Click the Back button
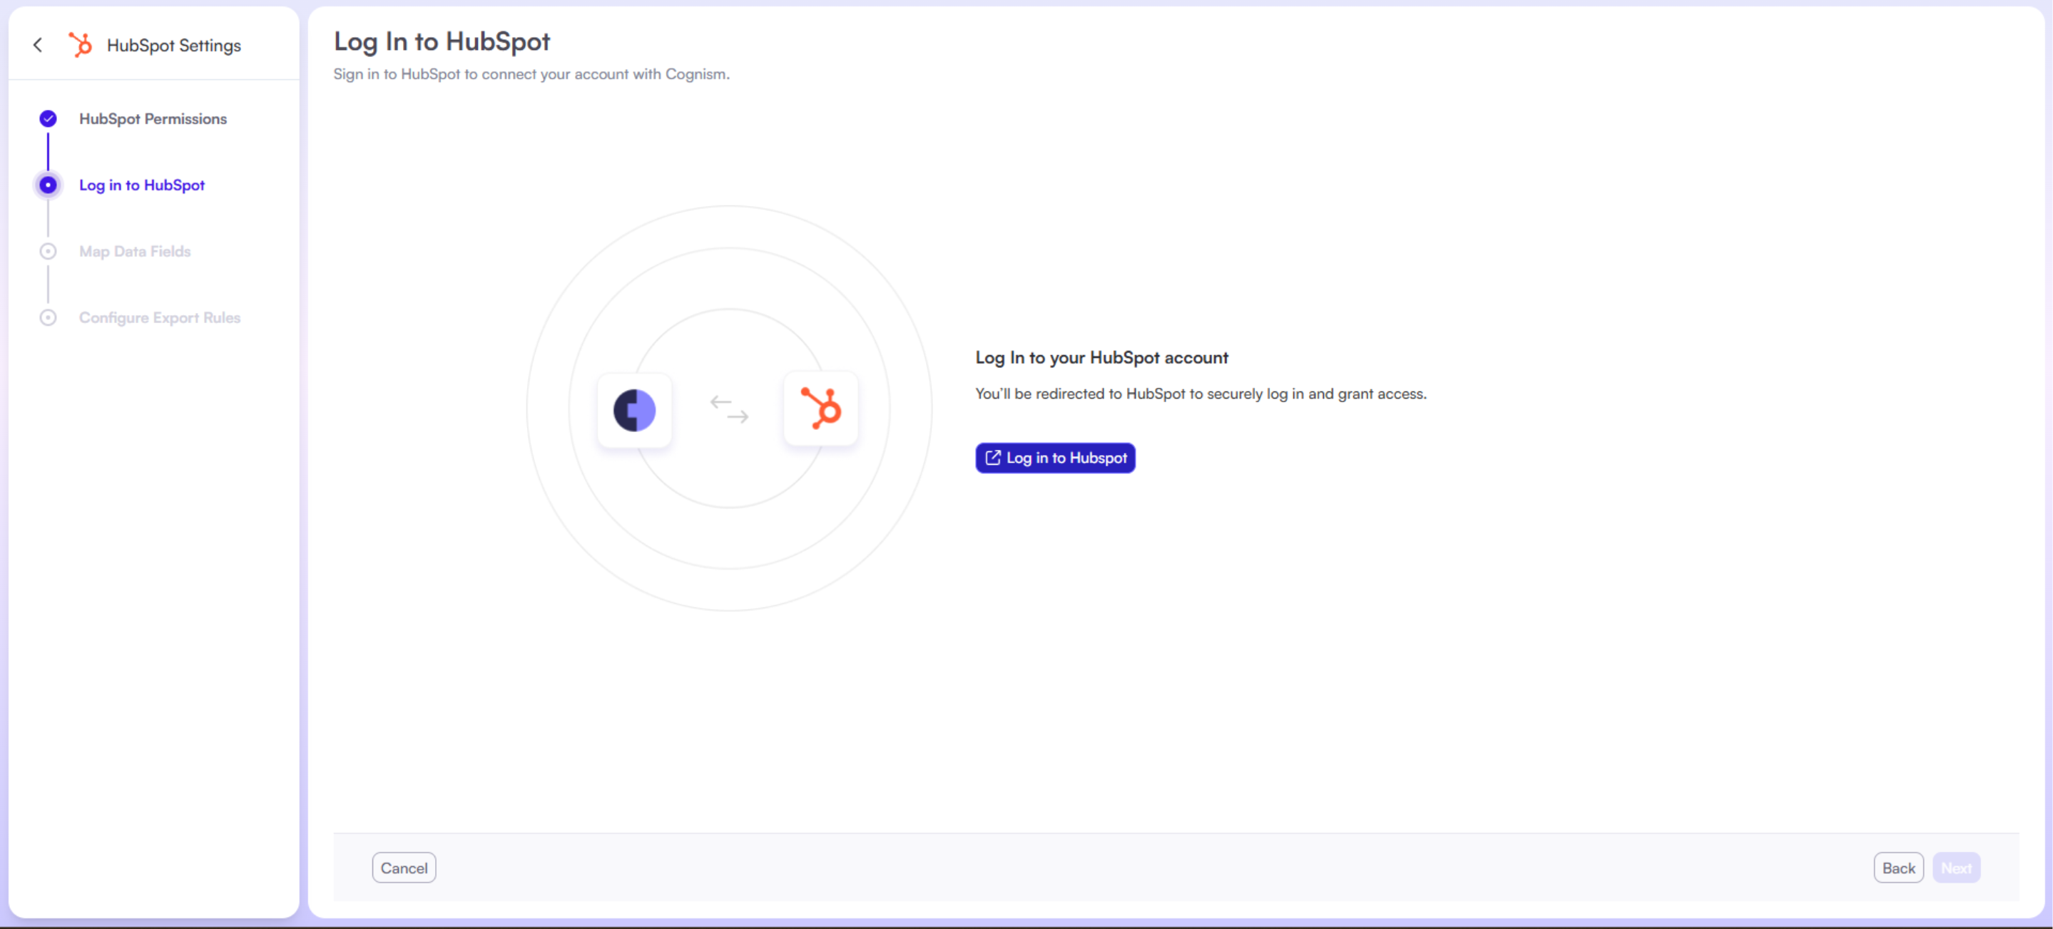The width and height of the screenshot is (2053, 929). (1897, 868)
